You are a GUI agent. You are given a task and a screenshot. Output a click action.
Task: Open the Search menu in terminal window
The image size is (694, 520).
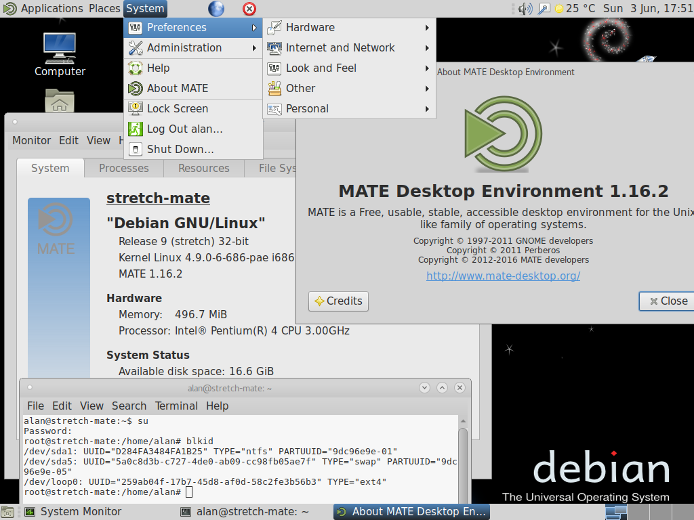click(x=129, y=406)
